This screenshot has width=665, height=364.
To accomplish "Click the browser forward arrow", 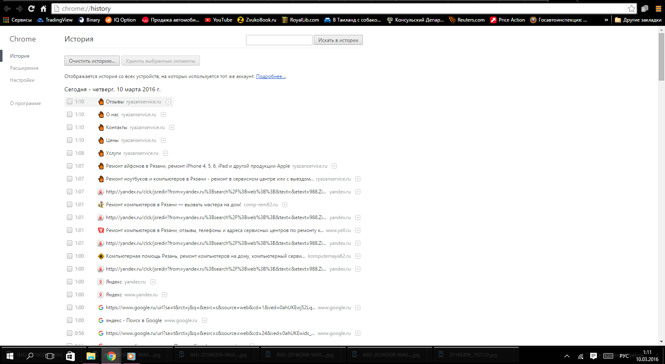I will [x=19, y=9].
